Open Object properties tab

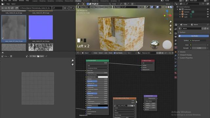click(176, 52)
